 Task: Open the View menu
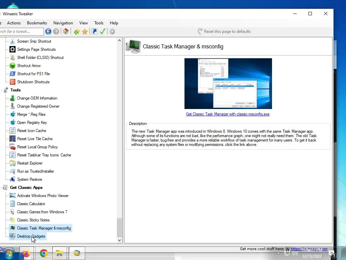[x=84, y=23]
